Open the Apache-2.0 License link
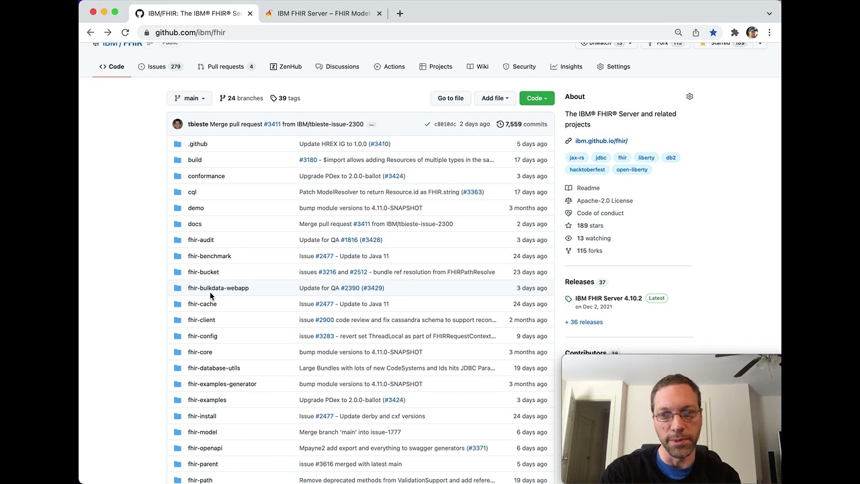The image size is (860, 484). [x=605, y=200]
